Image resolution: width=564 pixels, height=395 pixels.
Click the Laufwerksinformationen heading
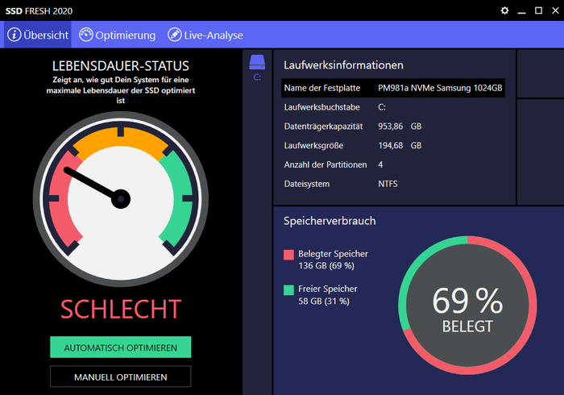(x=343, y=65)
